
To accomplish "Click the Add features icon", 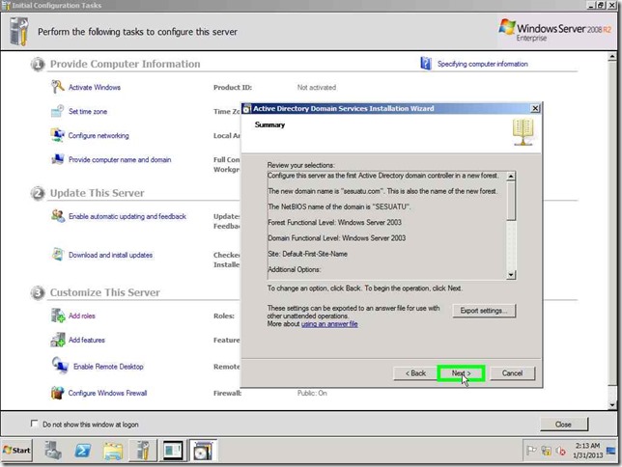I will [x=58, y=340].
